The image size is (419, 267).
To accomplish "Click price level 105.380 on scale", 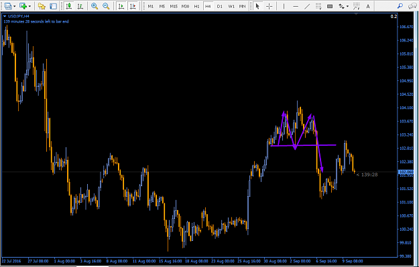I will pyautogui.click(x=406, y=67).
